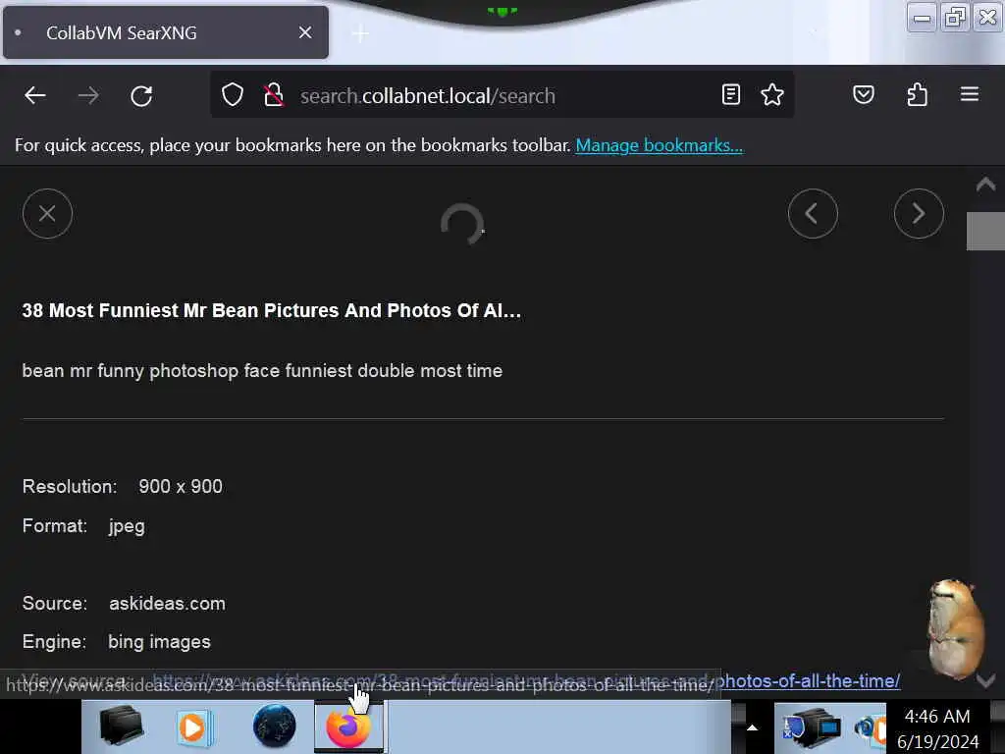Open the media player taskbar icon
Screen dimensions: 1005x754
click(x=194, y=727)
